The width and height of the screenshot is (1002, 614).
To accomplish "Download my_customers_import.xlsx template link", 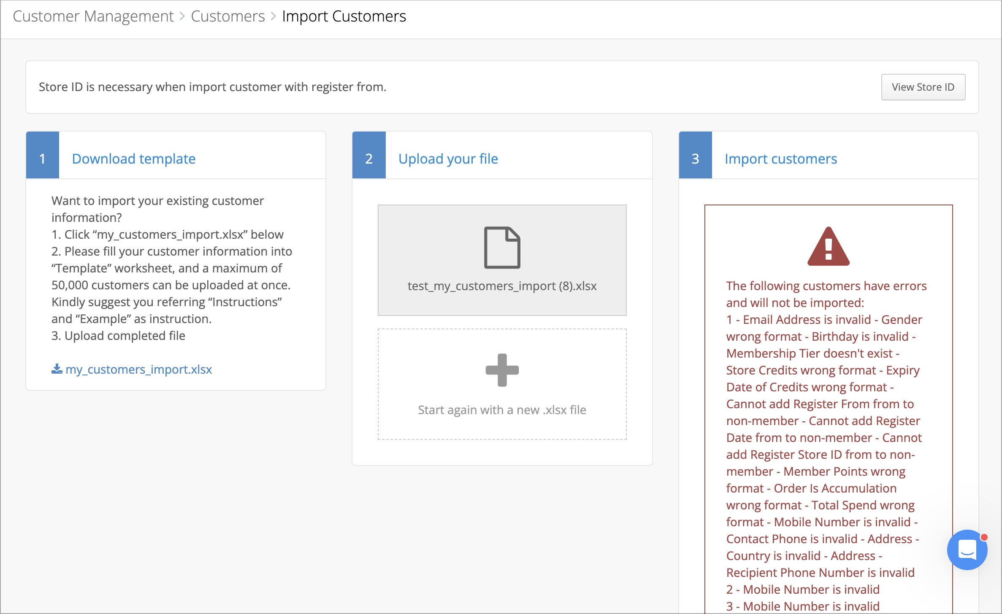I will pos(138,369).
